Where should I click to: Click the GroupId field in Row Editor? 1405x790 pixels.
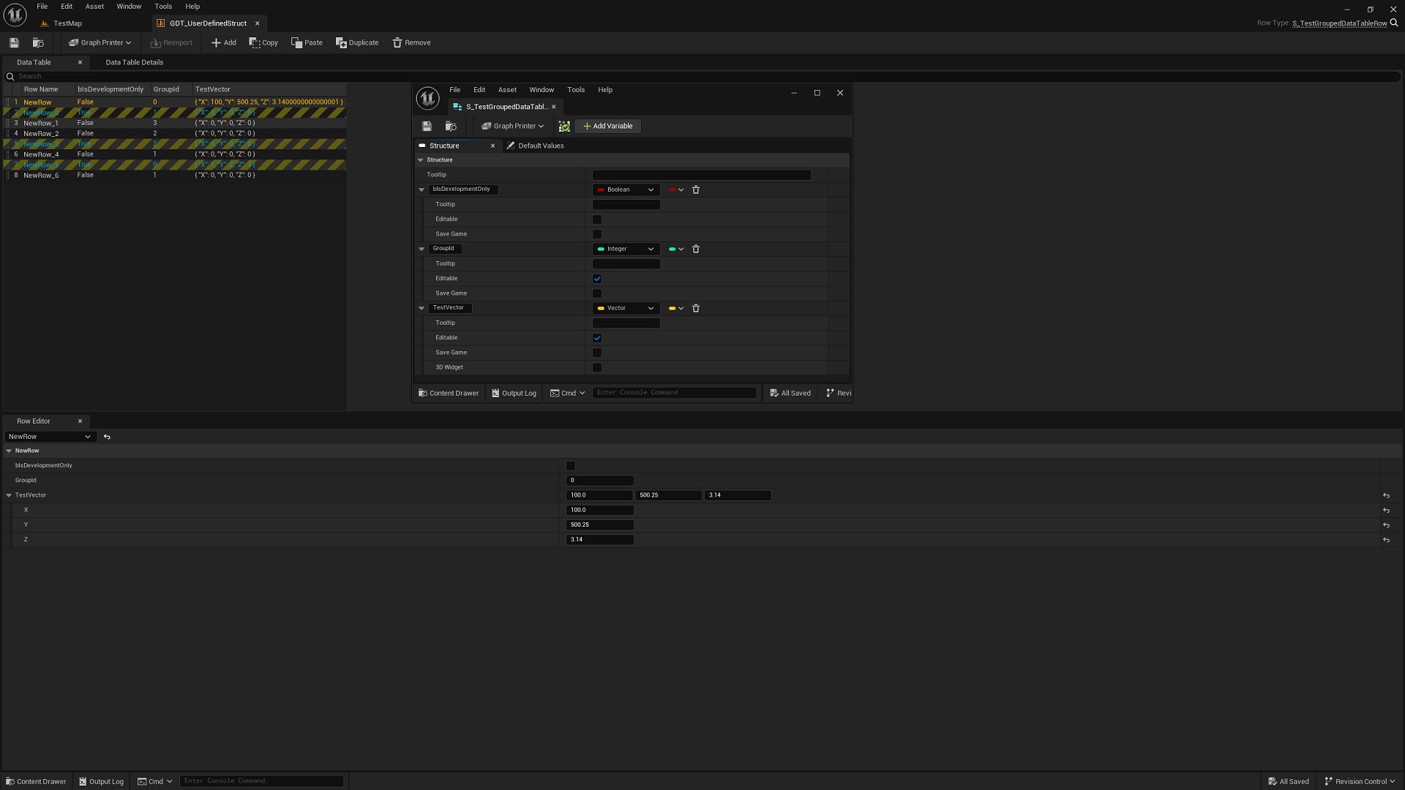600,481
